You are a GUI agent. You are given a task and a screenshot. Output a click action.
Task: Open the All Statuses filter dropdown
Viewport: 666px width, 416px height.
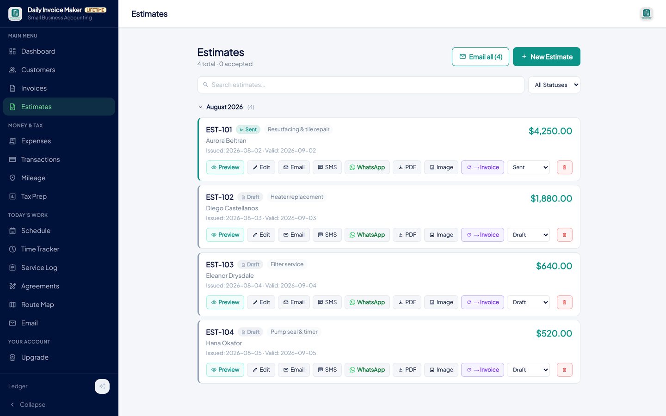554,85
